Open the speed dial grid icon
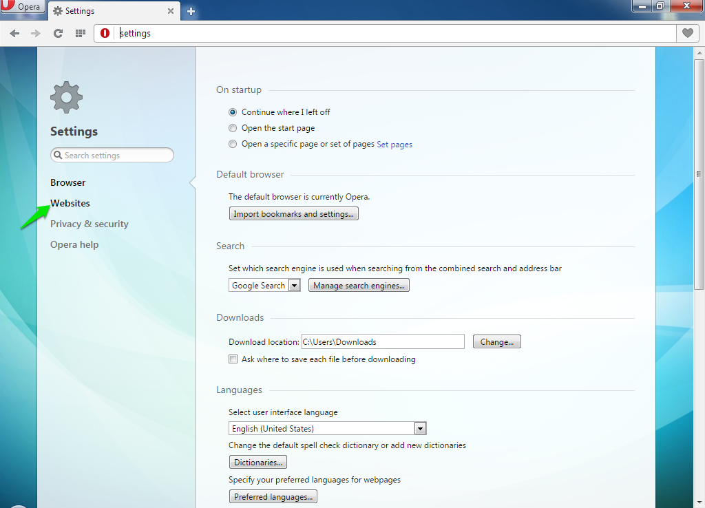 tap(80, 32)
